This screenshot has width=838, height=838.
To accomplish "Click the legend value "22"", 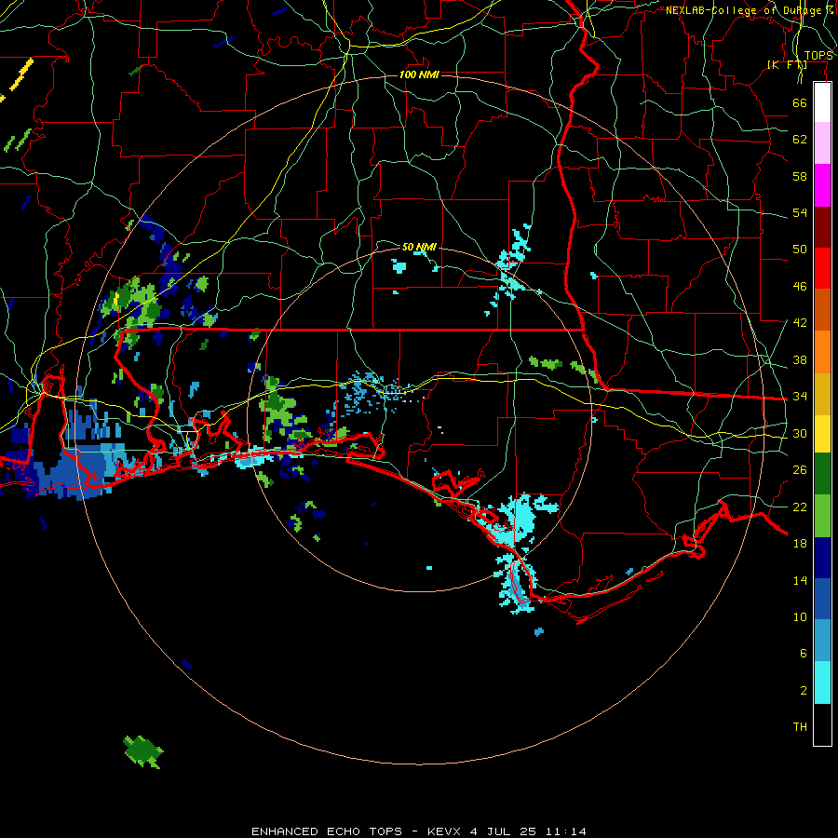I will point(800,507).
